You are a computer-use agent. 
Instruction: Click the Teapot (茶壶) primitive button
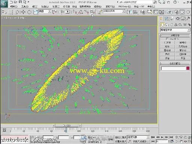[x=167, y=58]
